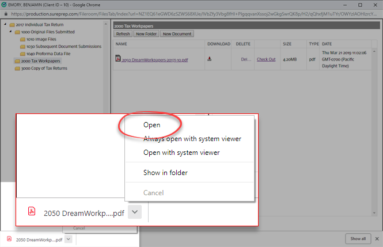
Task: Expand the small download options arrow in bottom bar
Action: (x=68, y=238)
